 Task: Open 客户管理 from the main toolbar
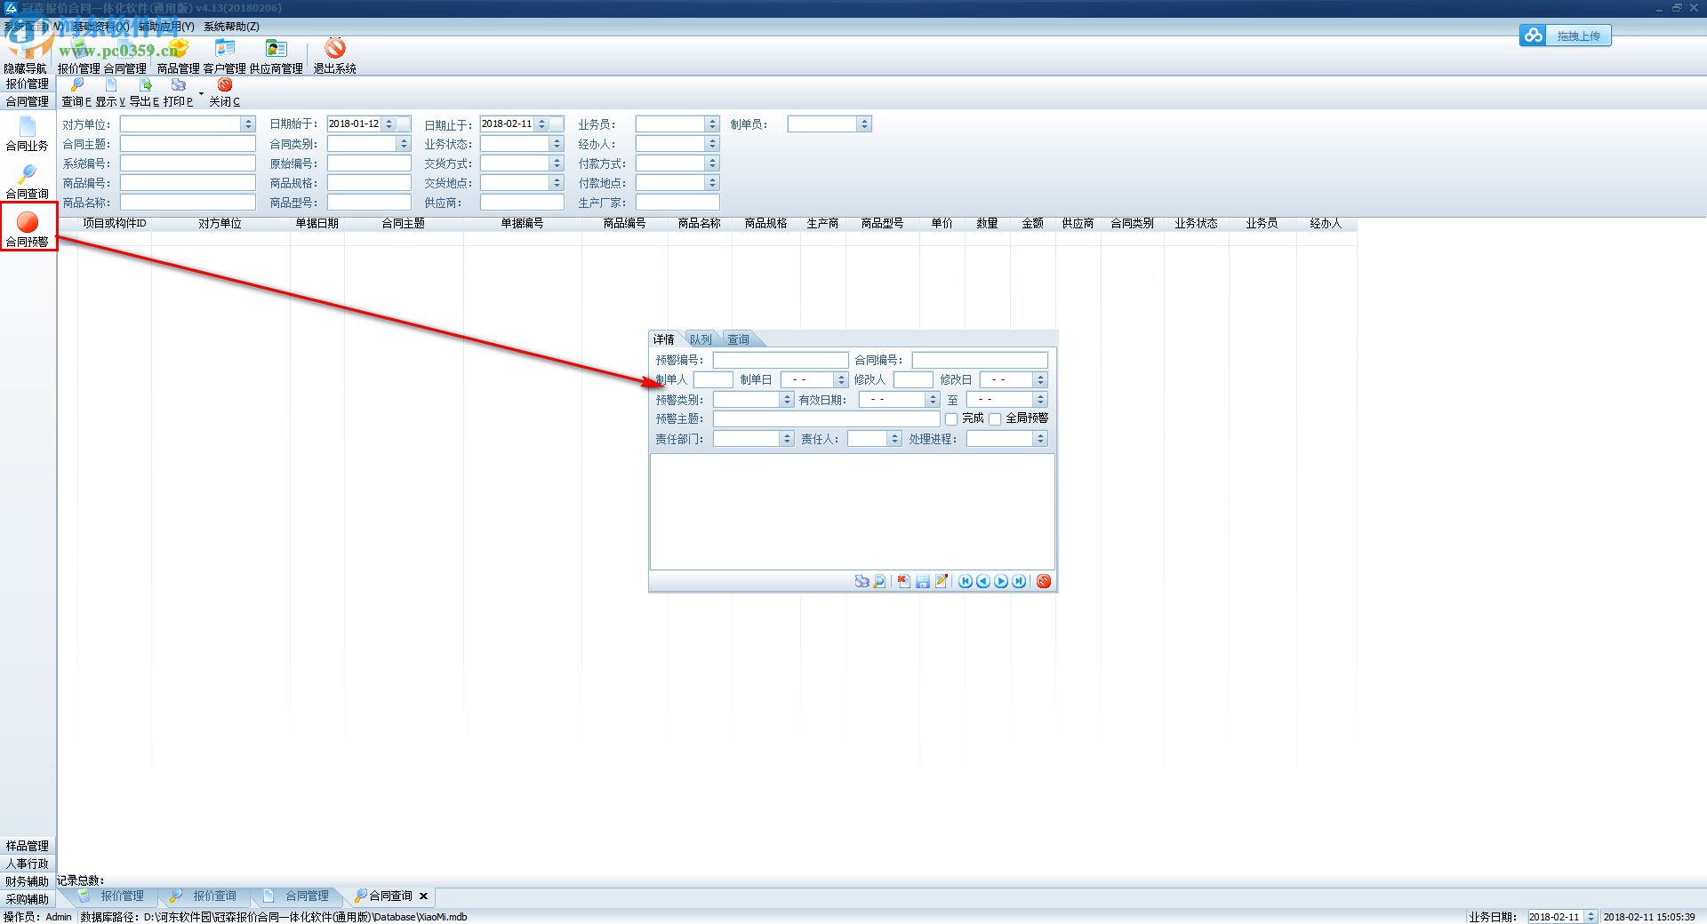(x=224, y=56)
